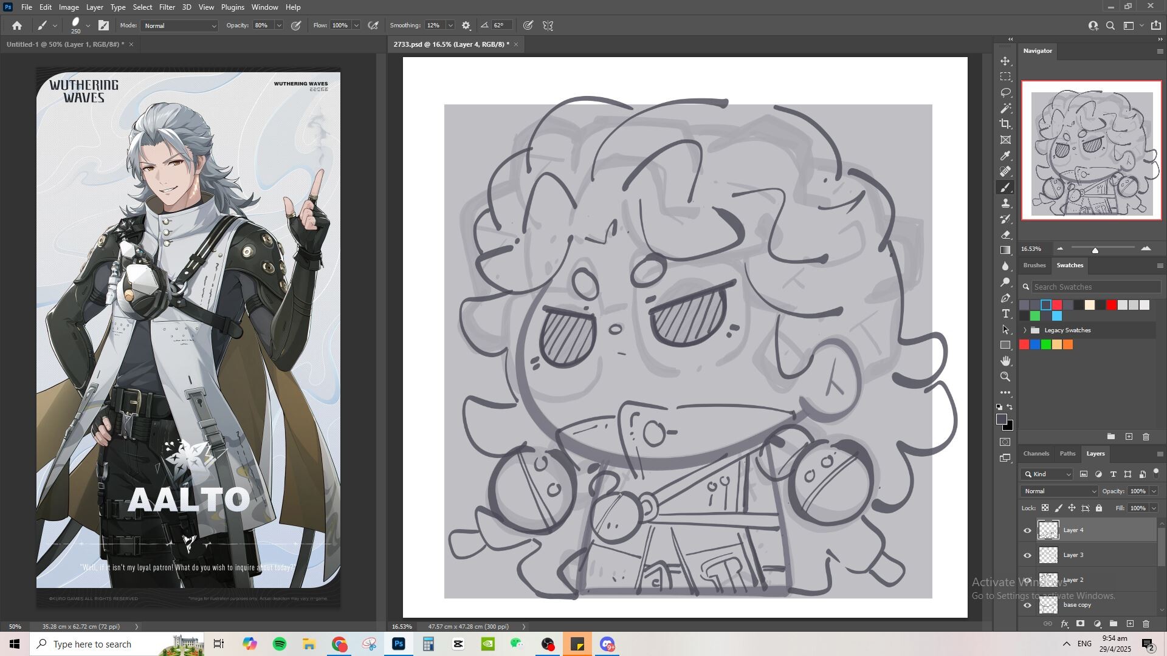Select the Move tool

(1006, 61)
